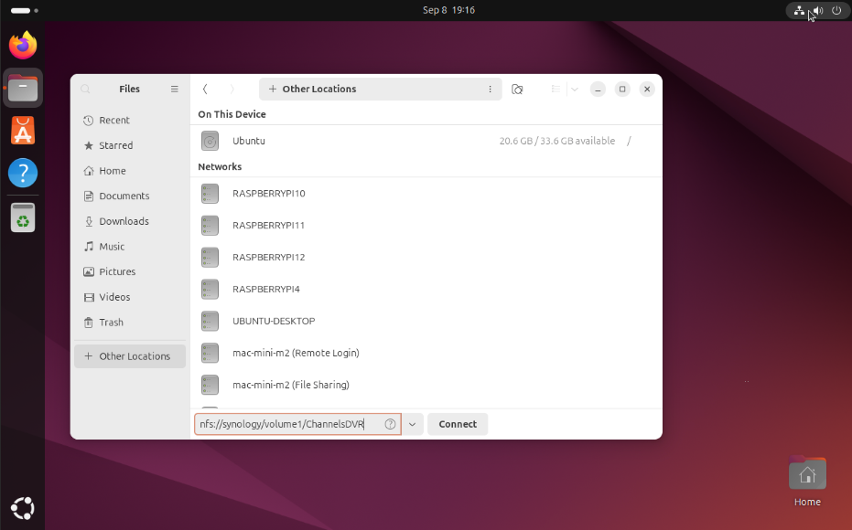Click the search folder icon in toolbar
Viewport: 852px width, 530px height.
point(517,90)
